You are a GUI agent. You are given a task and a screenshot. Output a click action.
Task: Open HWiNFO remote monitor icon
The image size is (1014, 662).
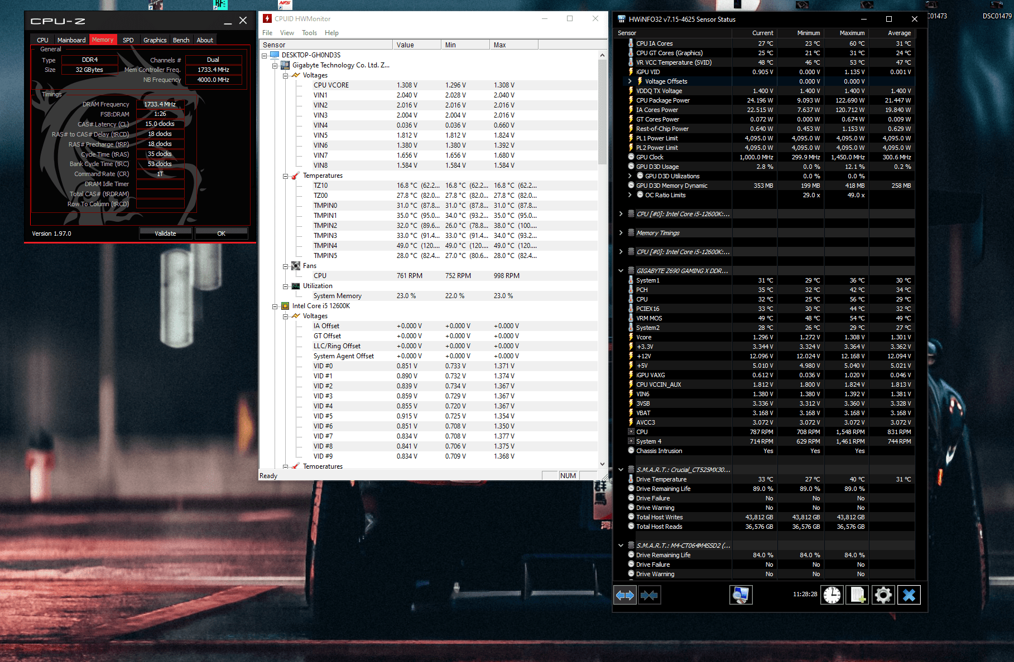pos(741,595)
